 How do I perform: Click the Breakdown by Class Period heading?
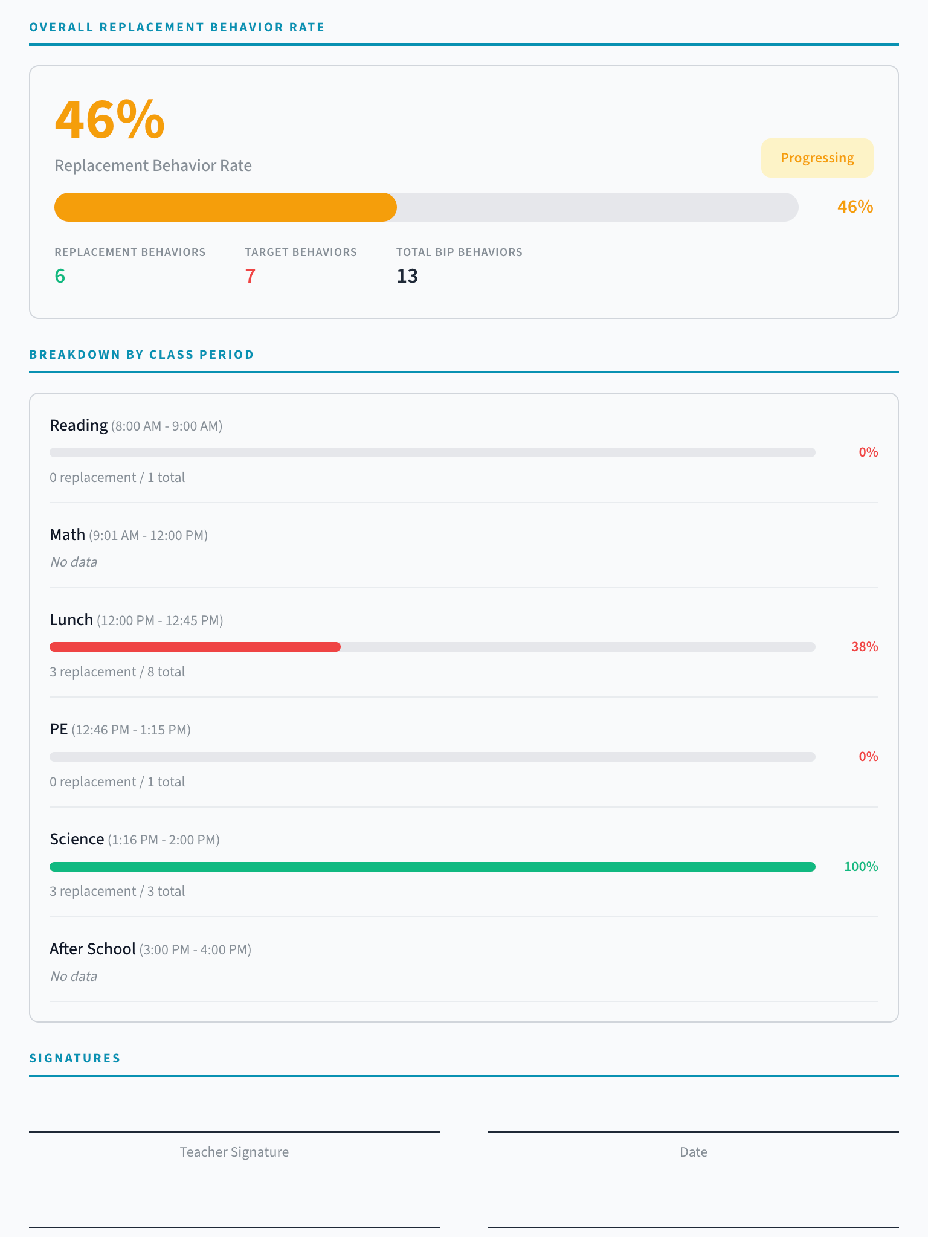tap(141, 355)
